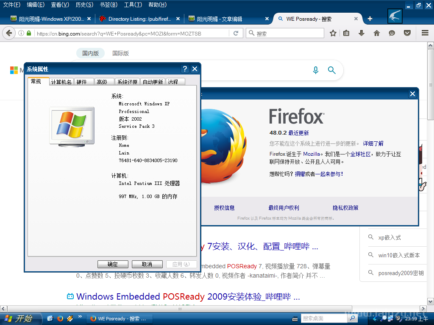Click the 捐赠 donate link
This screenshot has height=325, width=434.
coord(300,174)
